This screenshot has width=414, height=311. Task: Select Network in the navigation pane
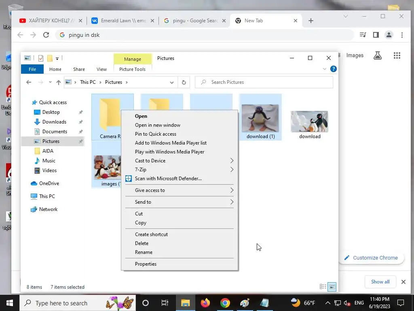(48, 209)
